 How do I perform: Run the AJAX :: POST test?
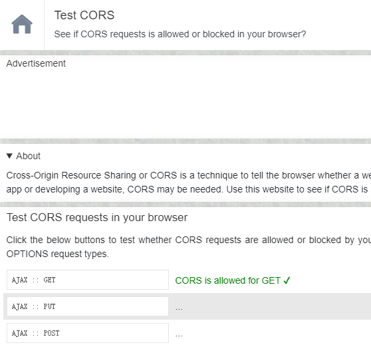tap(88, 333)
